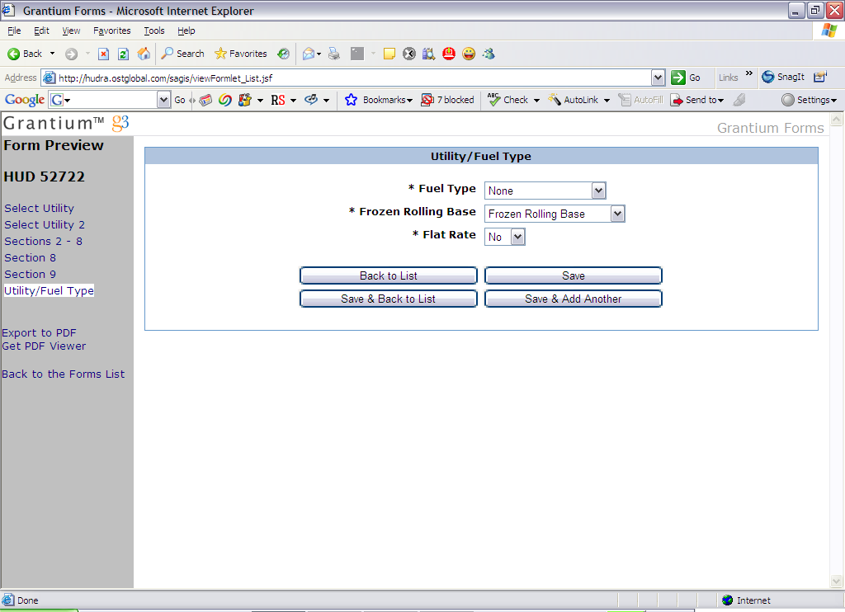The image size is (845, 612).
Task: Click in the Address bar URL field
Action: 347,78
